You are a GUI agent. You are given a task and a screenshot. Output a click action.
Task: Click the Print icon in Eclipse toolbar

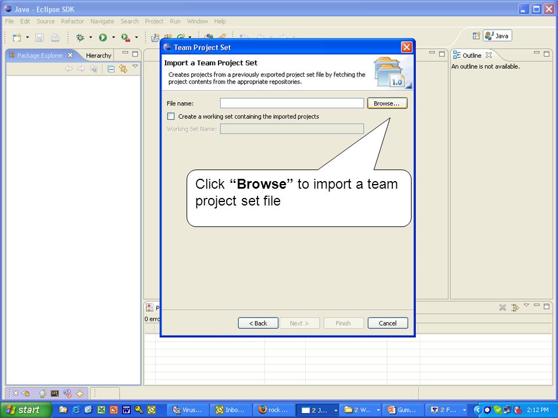click(55, 37)
